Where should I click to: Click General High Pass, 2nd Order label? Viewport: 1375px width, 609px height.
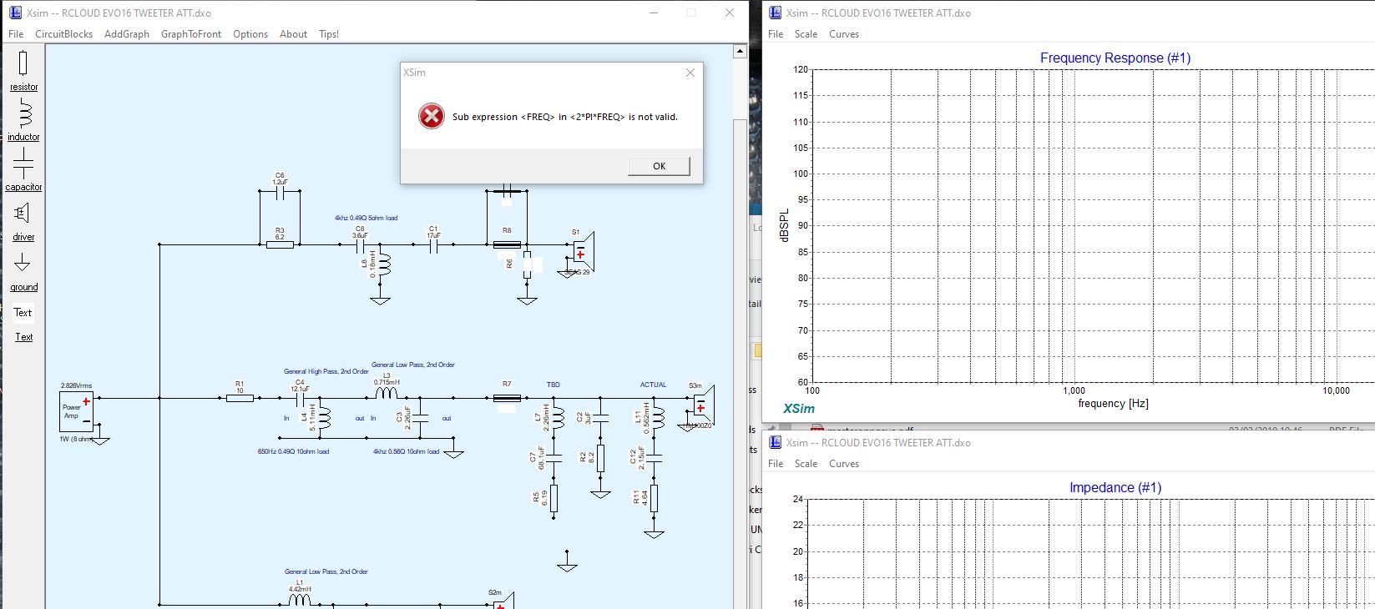326,371
